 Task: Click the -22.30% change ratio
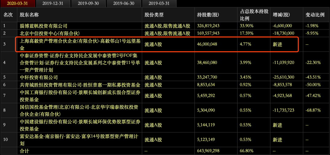tap(313, 62)
